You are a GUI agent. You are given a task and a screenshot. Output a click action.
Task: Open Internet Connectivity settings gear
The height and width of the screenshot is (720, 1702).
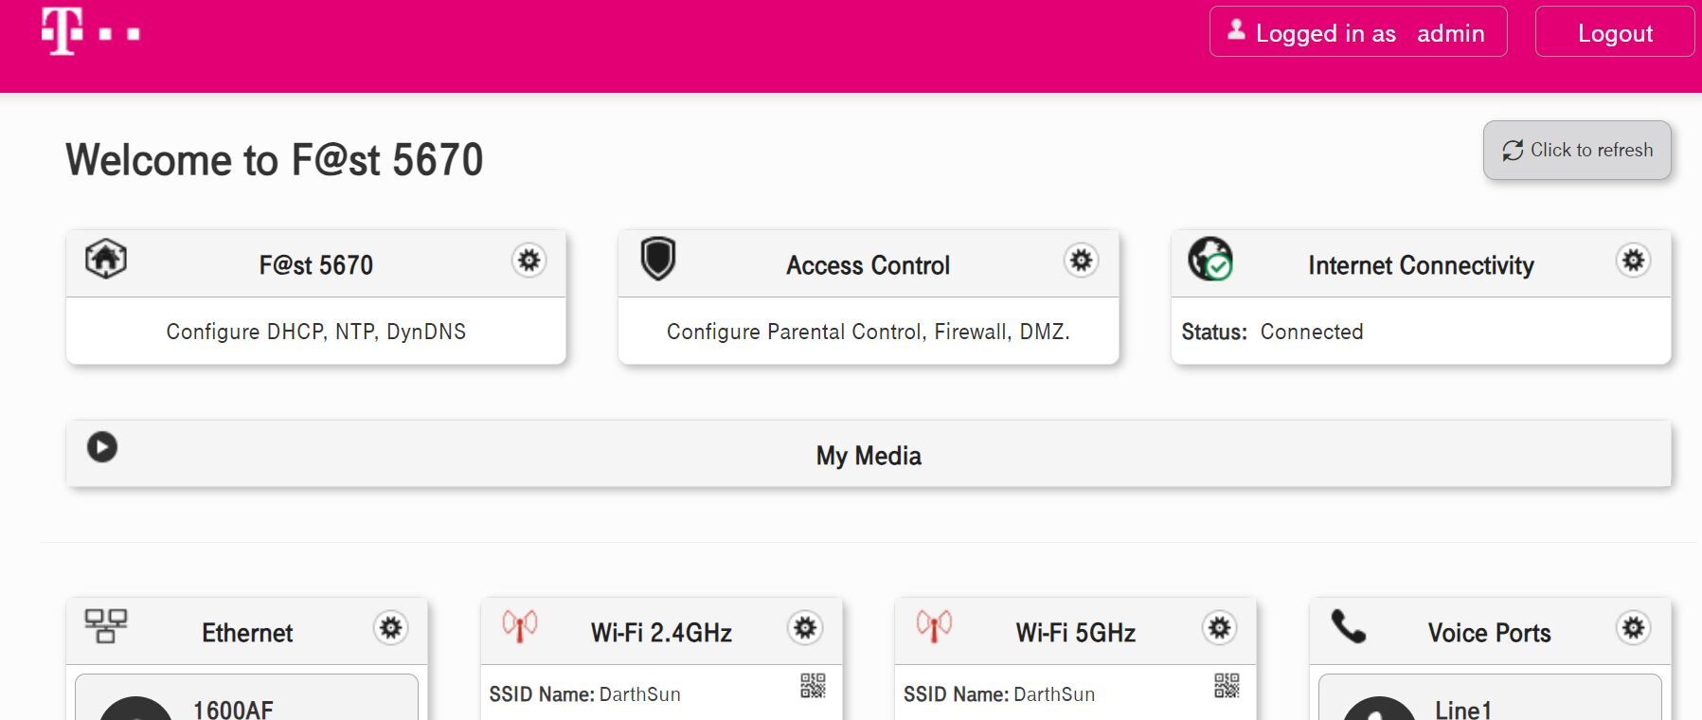pyautogui.click(x=1633, y=261)
